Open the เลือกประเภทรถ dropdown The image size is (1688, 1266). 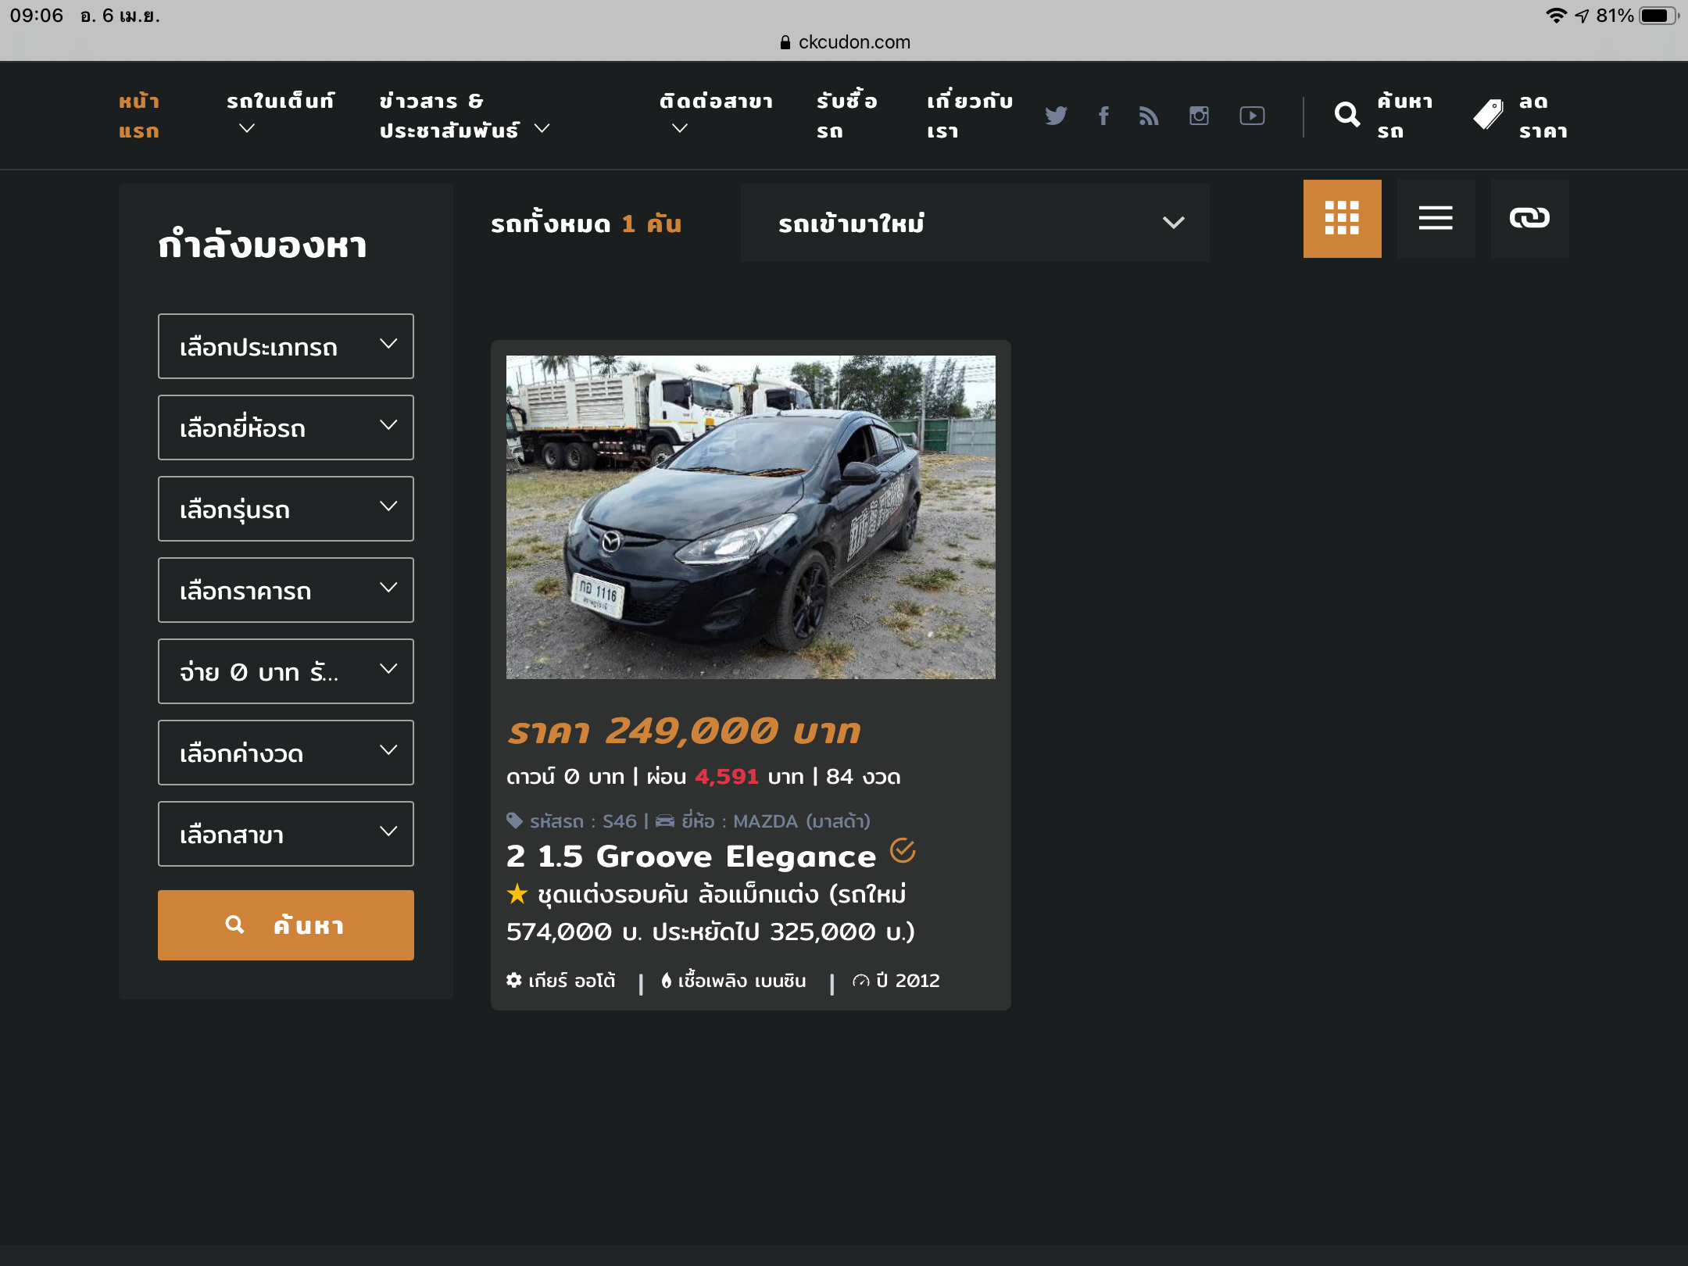[x=286, y=346]
